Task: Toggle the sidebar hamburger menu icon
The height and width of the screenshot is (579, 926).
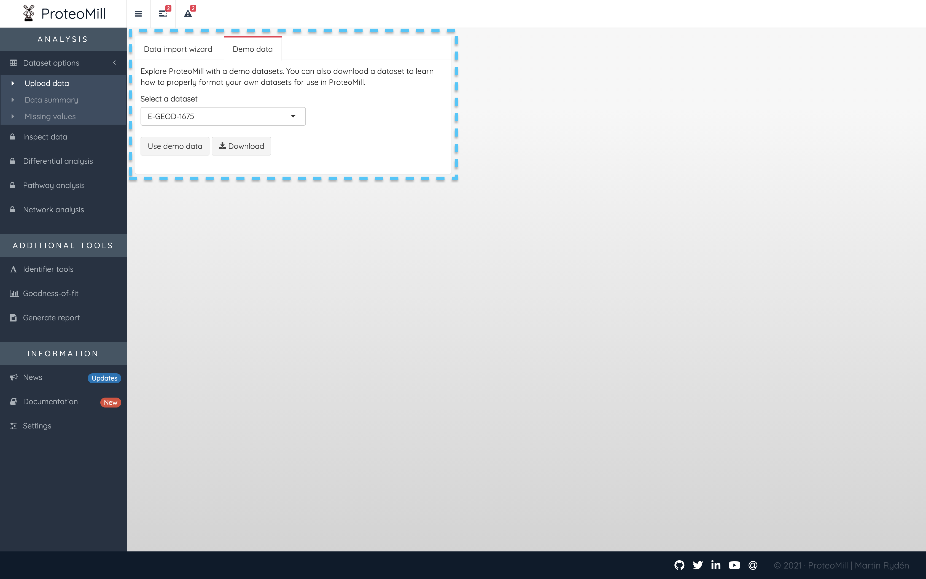Action: tap(138, 14)
